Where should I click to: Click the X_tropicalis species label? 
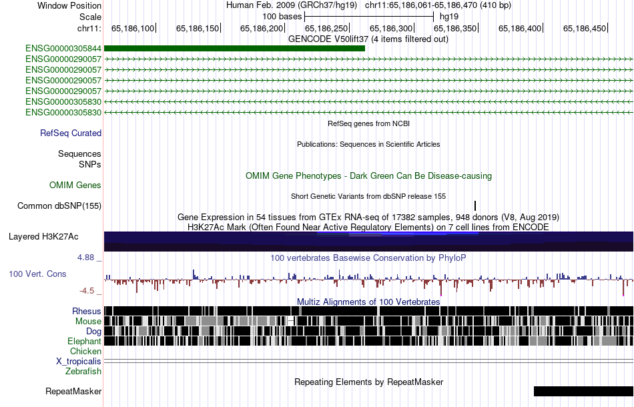click(x=79, y=362)
